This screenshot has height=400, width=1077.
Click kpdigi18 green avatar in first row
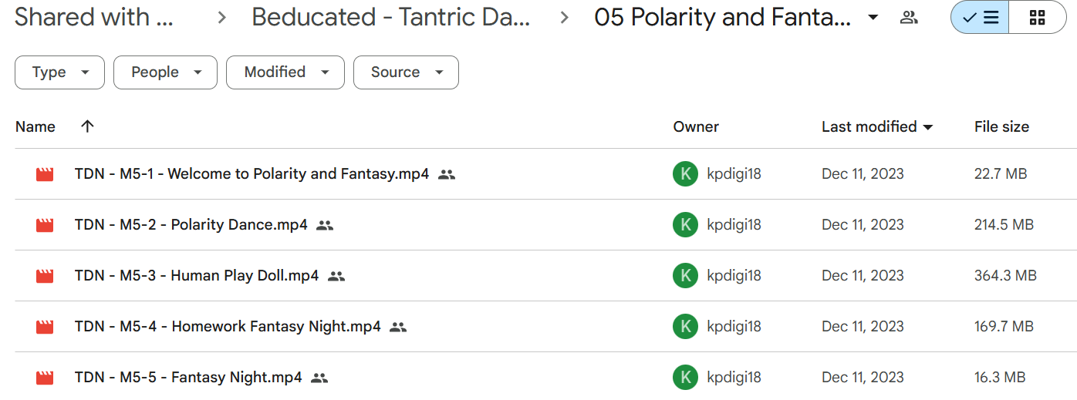685,174
